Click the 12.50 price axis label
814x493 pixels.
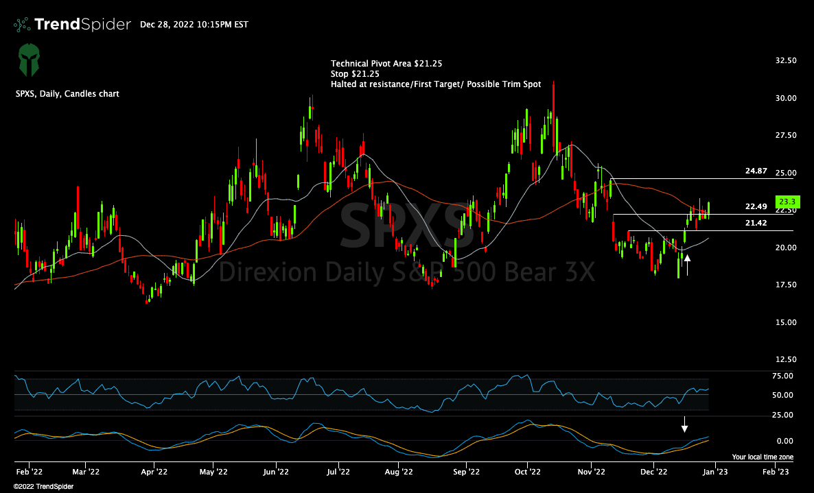coord(786,359)
